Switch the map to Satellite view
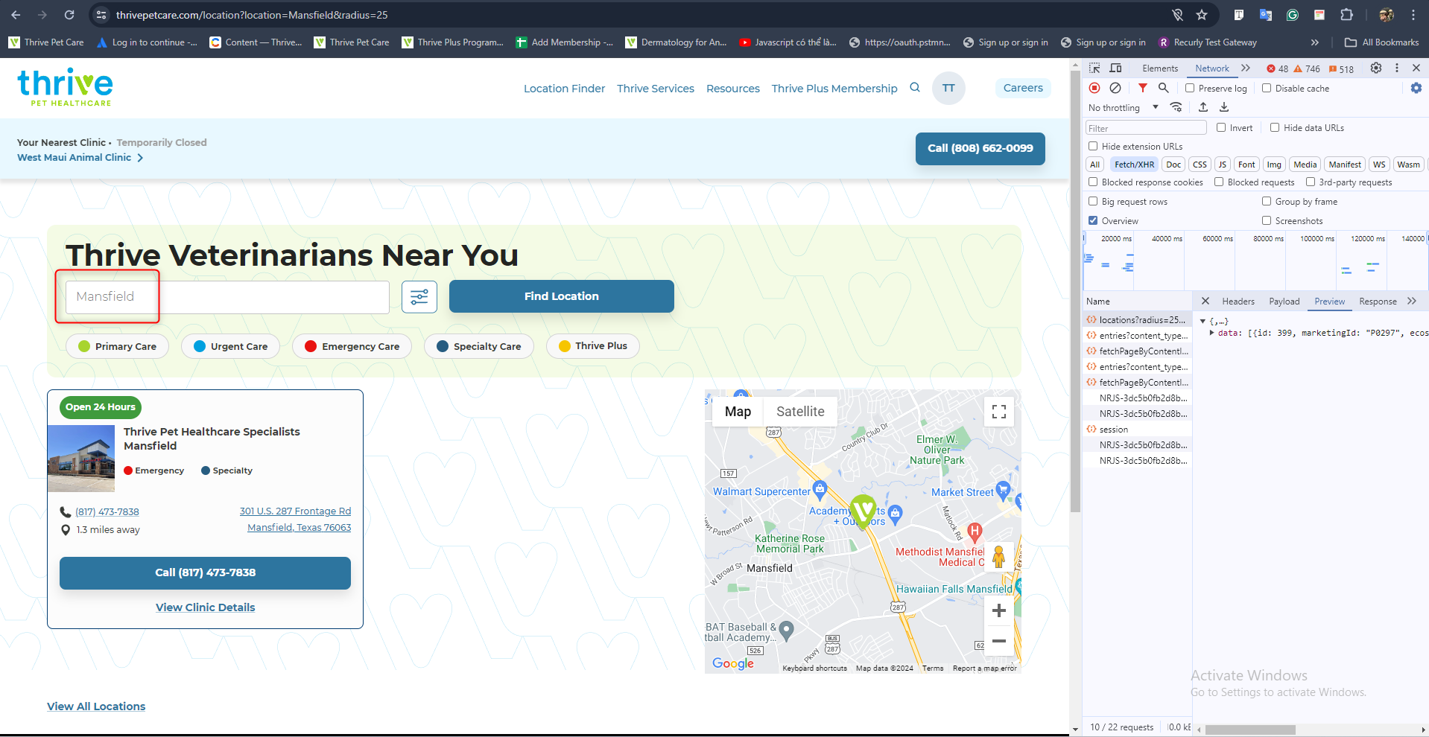The width and height of the screenshot is (1429, 737). click(x=800, y=412)
